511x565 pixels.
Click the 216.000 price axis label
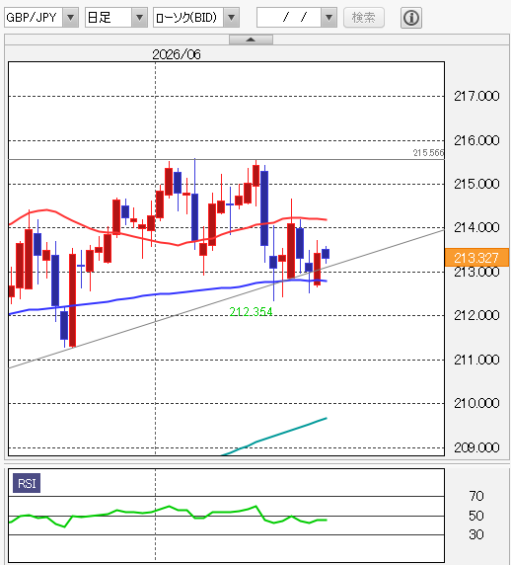476,140
